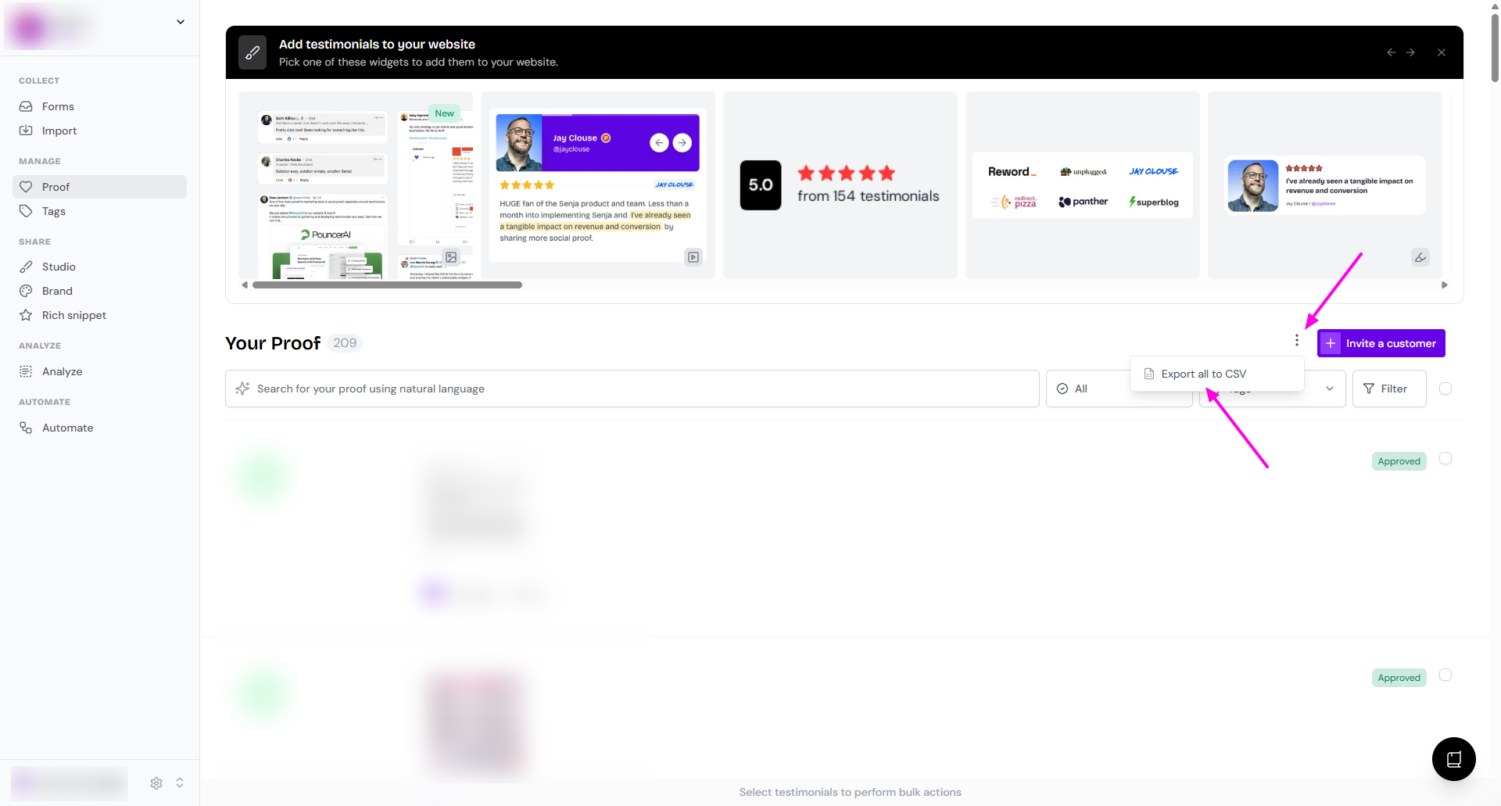Expand the workspace switcher dropdown
The height and width of the screenshot is (806, 1501).
(181, 22)
